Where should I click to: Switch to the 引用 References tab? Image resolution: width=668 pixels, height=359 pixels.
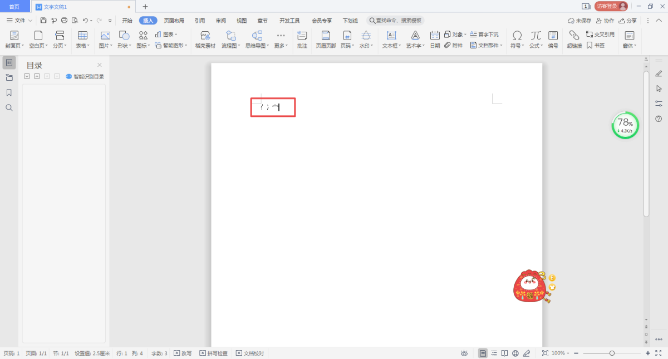click(x=200, y=21)
